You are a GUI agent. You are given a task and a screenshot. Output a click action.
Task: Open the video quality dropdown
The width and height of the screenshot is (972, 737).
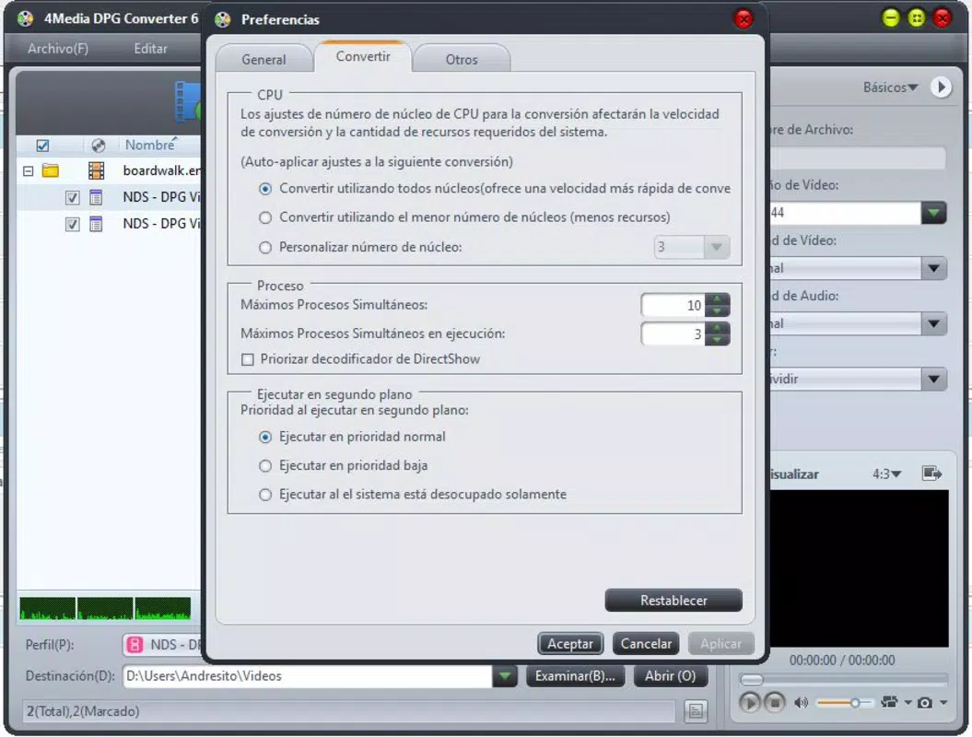(x=933, y=268)
